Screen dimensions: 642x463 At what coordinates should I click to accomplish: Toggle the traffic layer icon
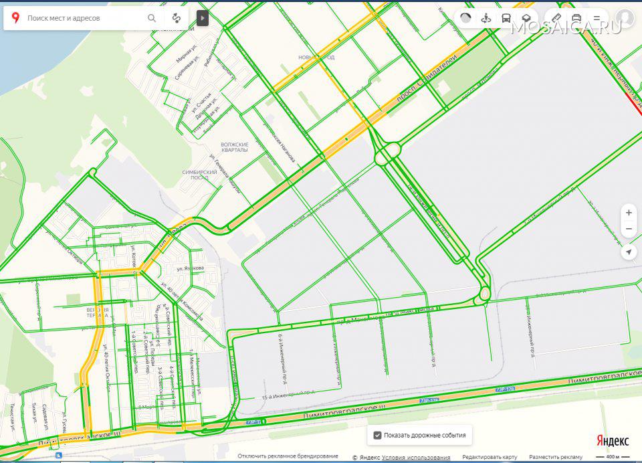tap(466, 19)
